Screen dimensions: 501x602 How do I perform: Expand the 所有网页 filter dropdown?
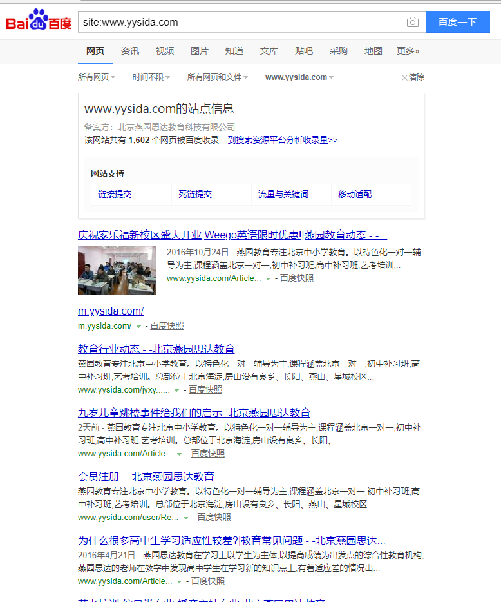click(x=97, y=77)
